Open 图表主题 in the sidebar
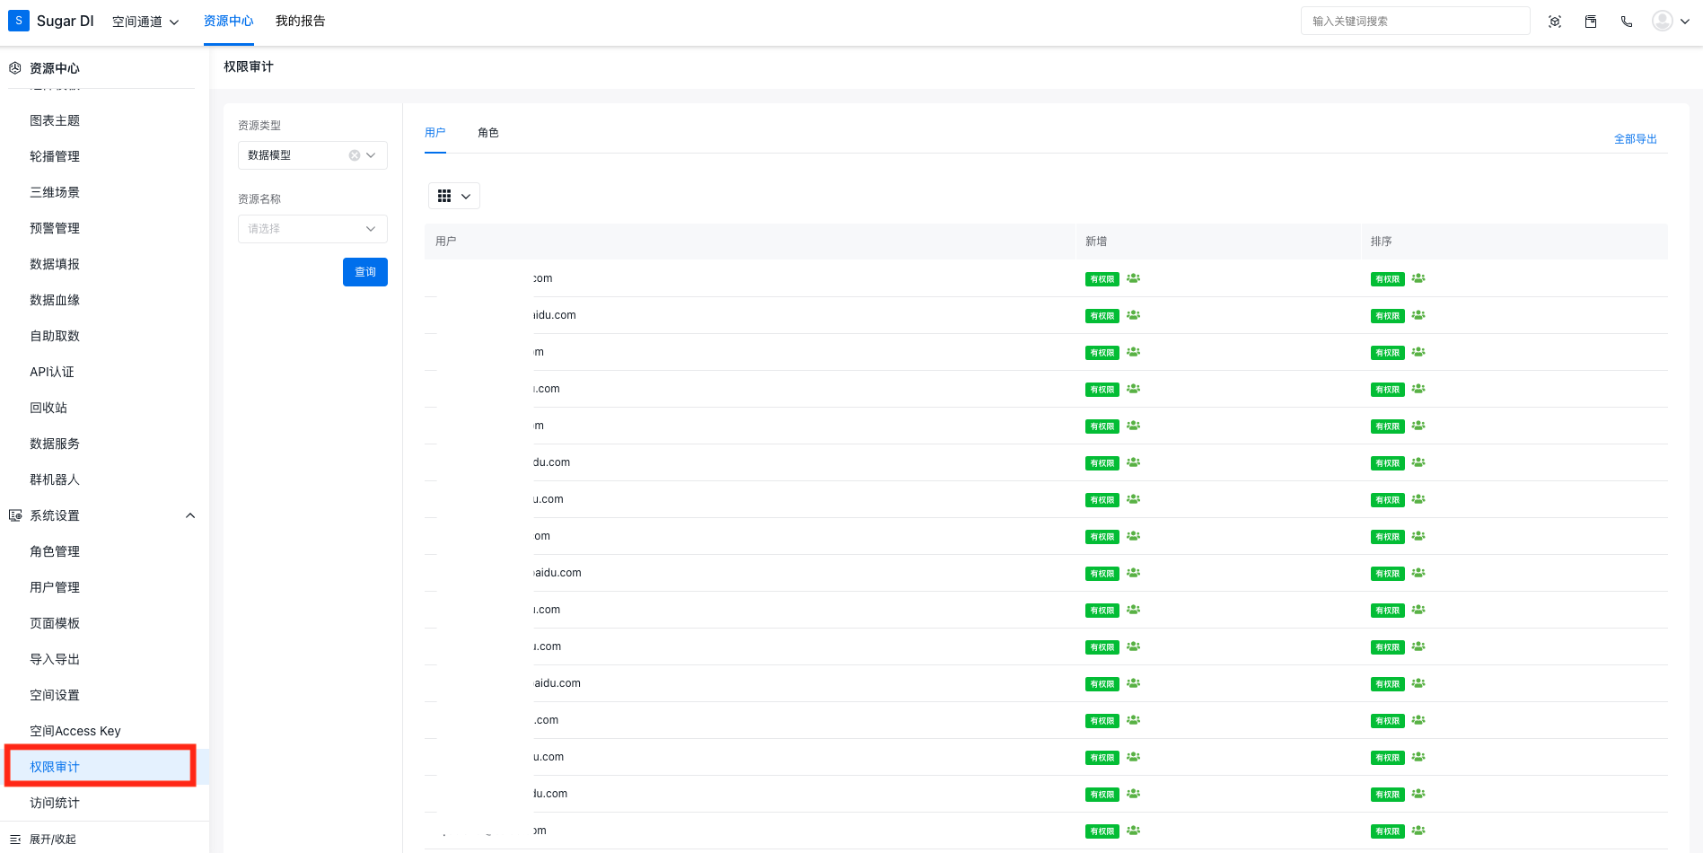The width and height of the screenshot is (1703, 853). pos(55,120)
